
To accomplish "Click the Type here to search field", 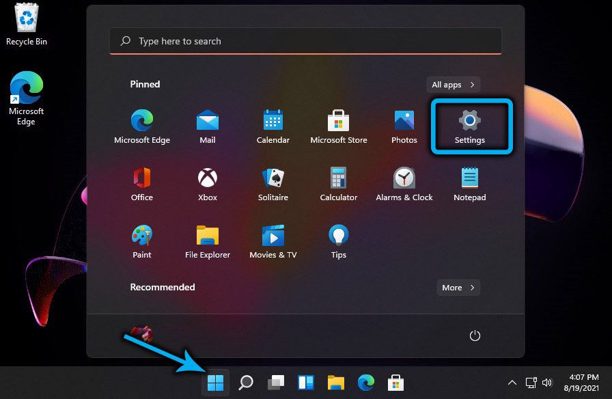I will click(305, 41).
